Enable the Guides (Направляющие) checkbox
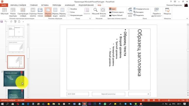Screen dimensions: 189x106 click(x=69, y=15)
